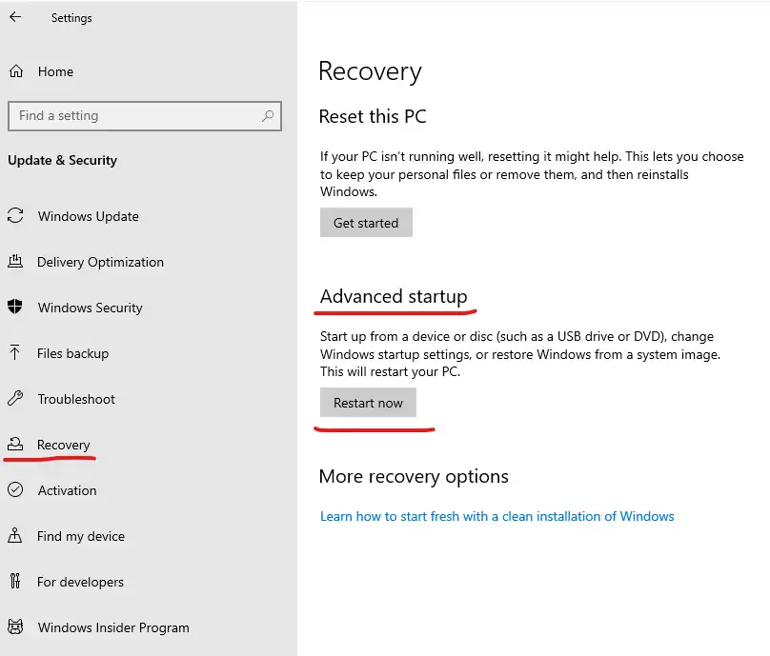The height and width of the screenshot is (656, 770).
Task: Open clean installation of Windows link
Action: click(x=496, y=516)
